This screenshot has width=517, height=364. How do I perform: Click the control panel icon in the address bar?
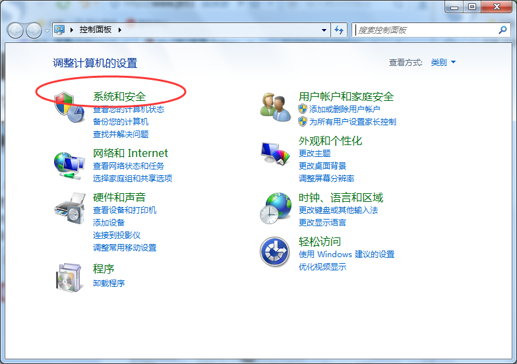59,30
